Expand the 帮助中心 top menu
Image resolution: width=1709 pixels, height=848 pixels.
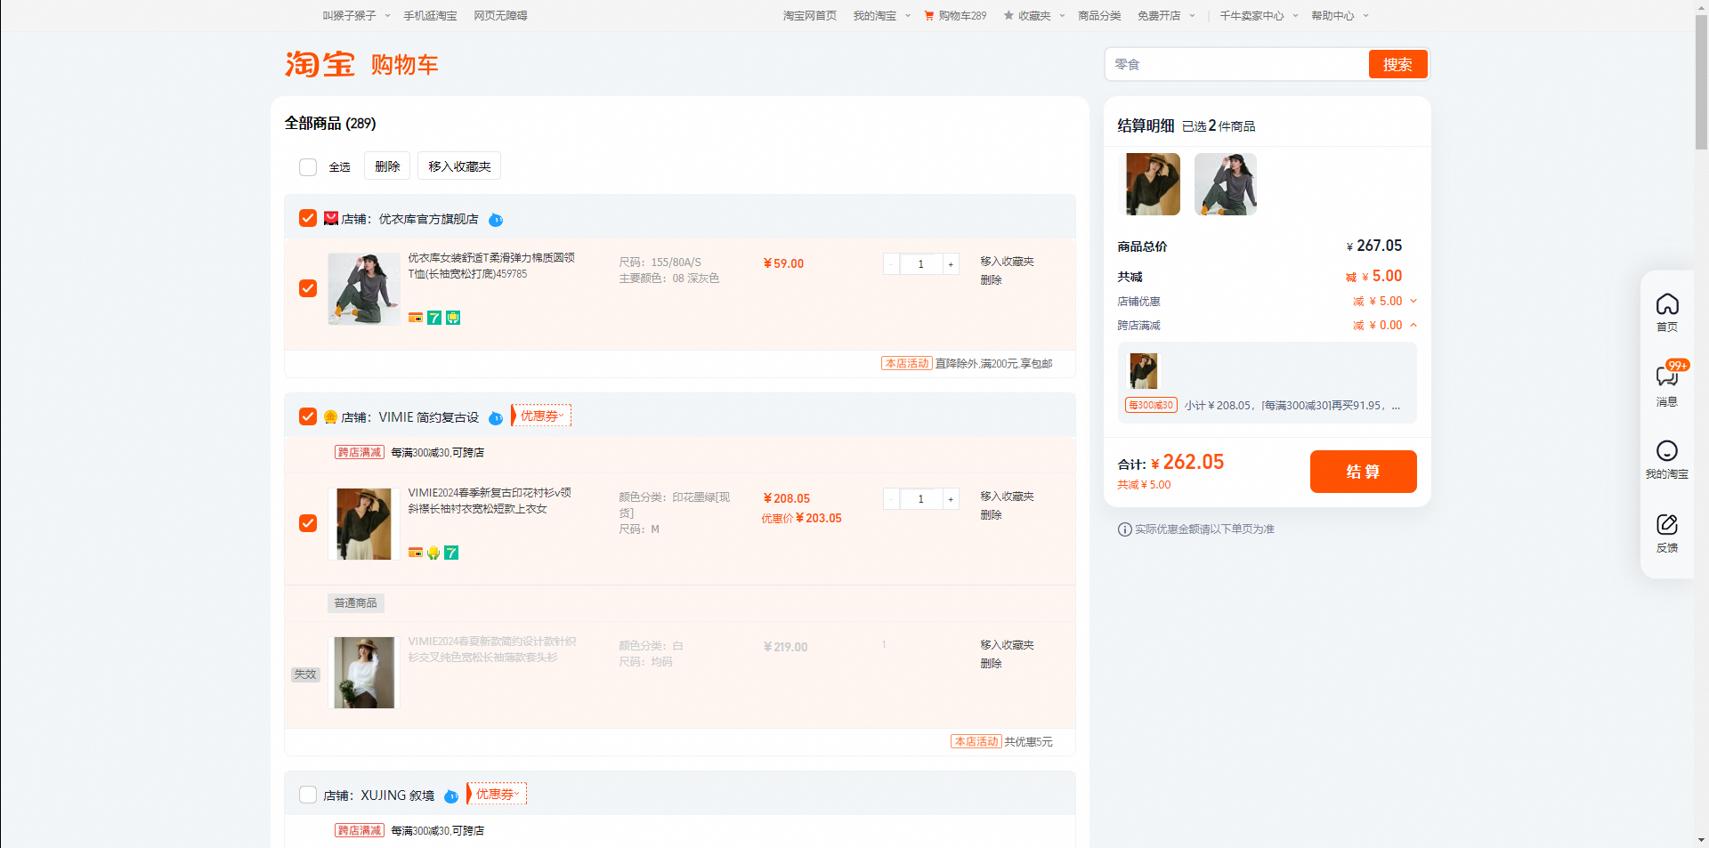point(1340,16)
